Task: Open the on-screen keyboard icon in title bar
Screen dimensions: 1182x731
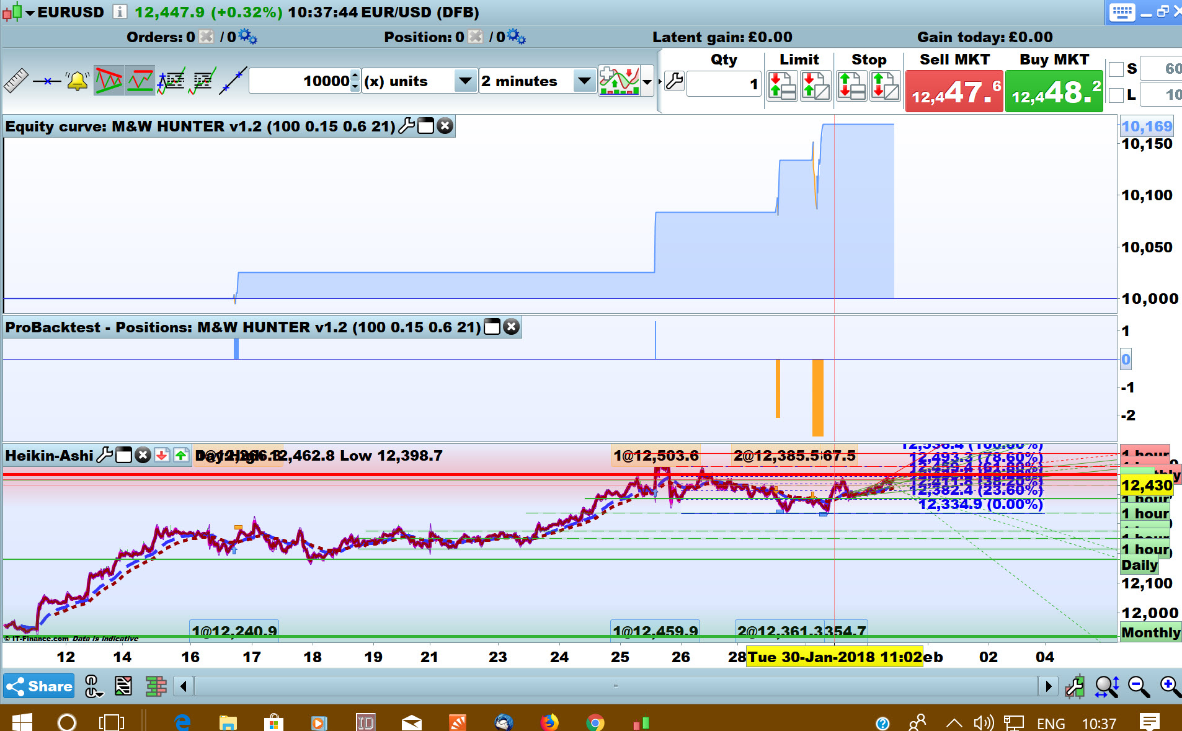Action: click(x=1122, y=12)
